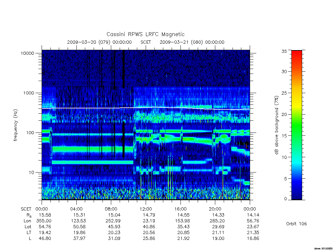The width and height of the screenshot is (333, 250).
Task: Click the 12:00 time tick label
Action: [146, 209]
